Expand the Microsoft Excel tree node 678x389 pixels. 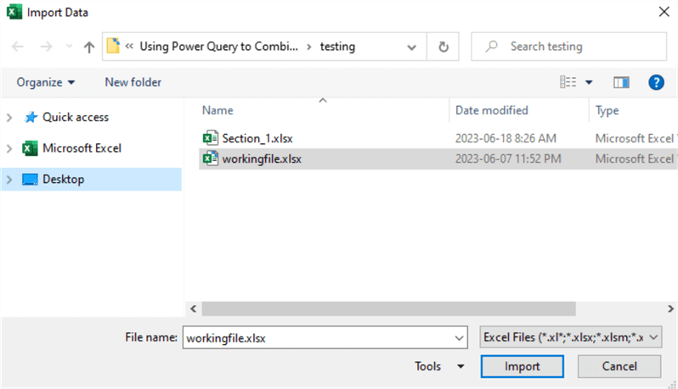pyautogui.click(x=9, y=148)
